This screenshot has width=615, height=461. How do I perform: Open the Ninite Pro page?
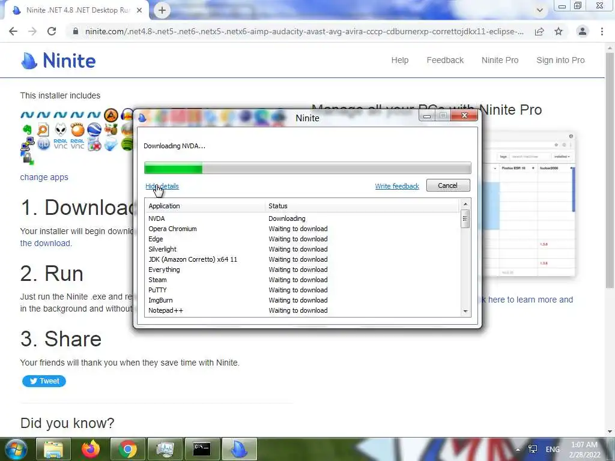tap(500, 60)
